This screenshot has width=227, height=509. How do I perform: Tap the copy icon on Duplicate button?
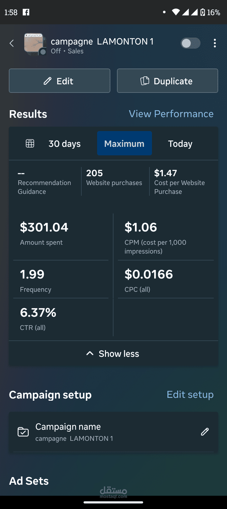click(x=145, y=81)
